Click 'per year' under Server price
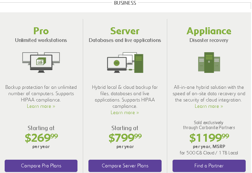This screenshot has height=173, width=252. [x=125, y=147]
